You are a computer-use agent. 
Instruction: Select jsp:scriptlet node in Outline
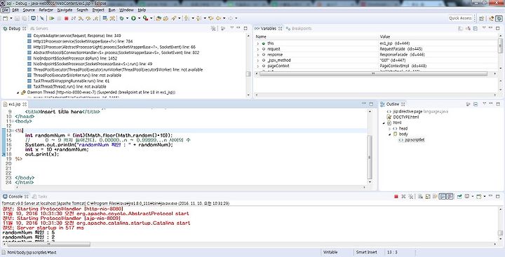coord(412,140)
